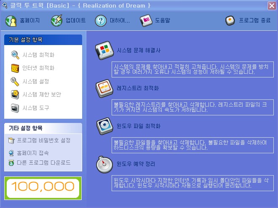Open the 윈도우 예약 정리 clock icon
Image resolution: width=278 pixels, height=208 pixels.
pyautogui.click(x=104, y=164)
